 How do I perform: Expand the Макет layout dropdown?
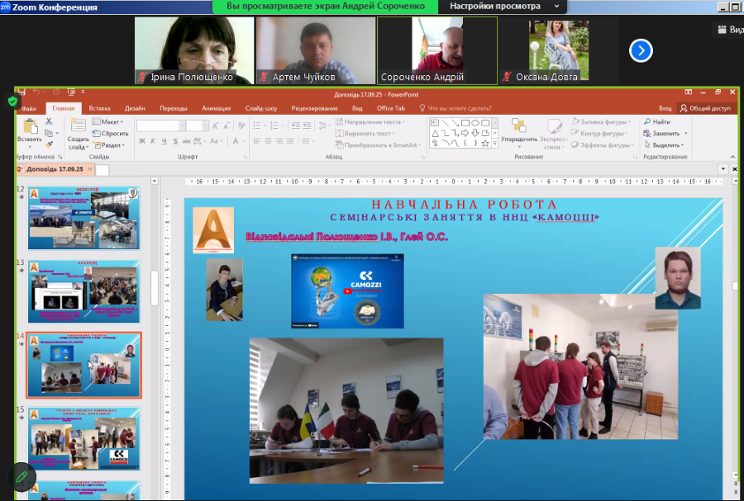pos(108,122)
